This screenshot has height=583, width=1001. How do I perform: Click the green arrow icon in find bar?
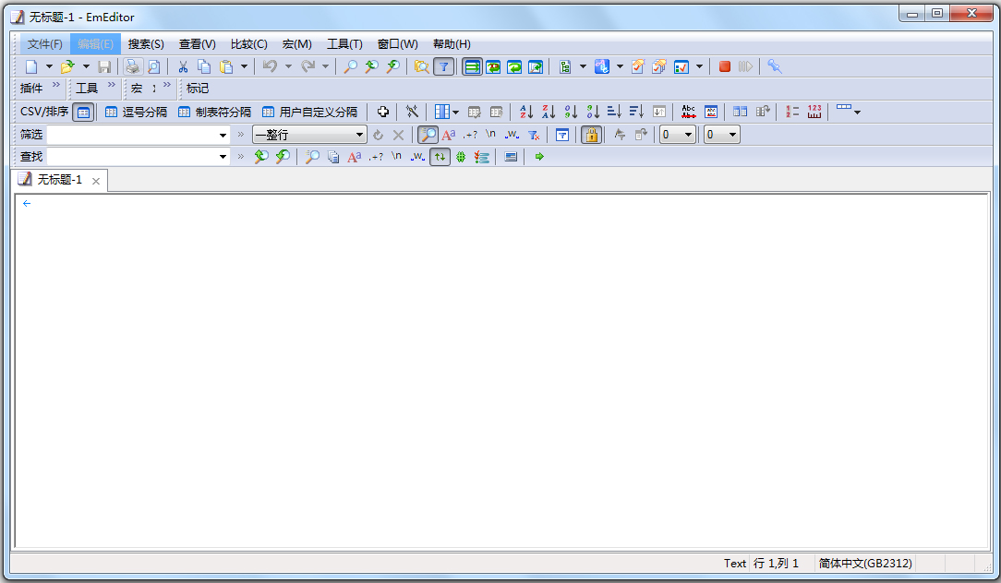pyautogui.click(x=539, y=157)
